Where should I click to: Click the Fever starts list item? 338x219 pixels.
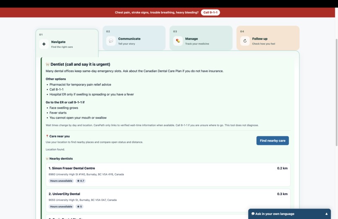(x=58, y=113)
